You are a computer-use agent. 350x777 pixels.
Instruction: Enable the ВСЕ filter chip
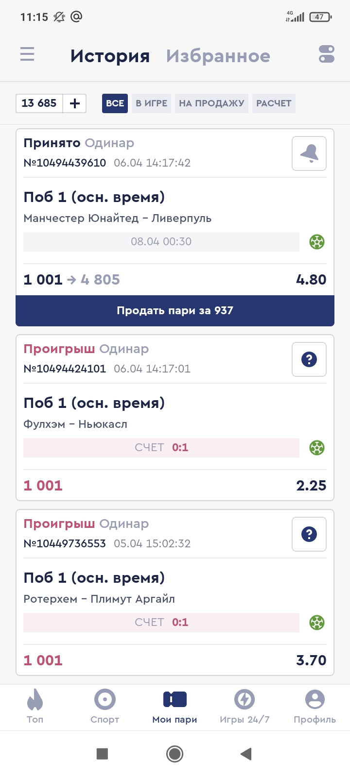[x=115, y=103]
